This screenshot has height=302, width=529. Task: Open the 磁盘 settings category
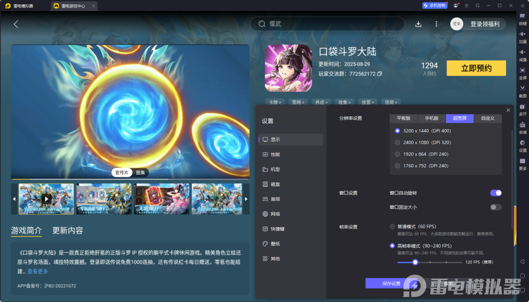click(x=291, y=184)
